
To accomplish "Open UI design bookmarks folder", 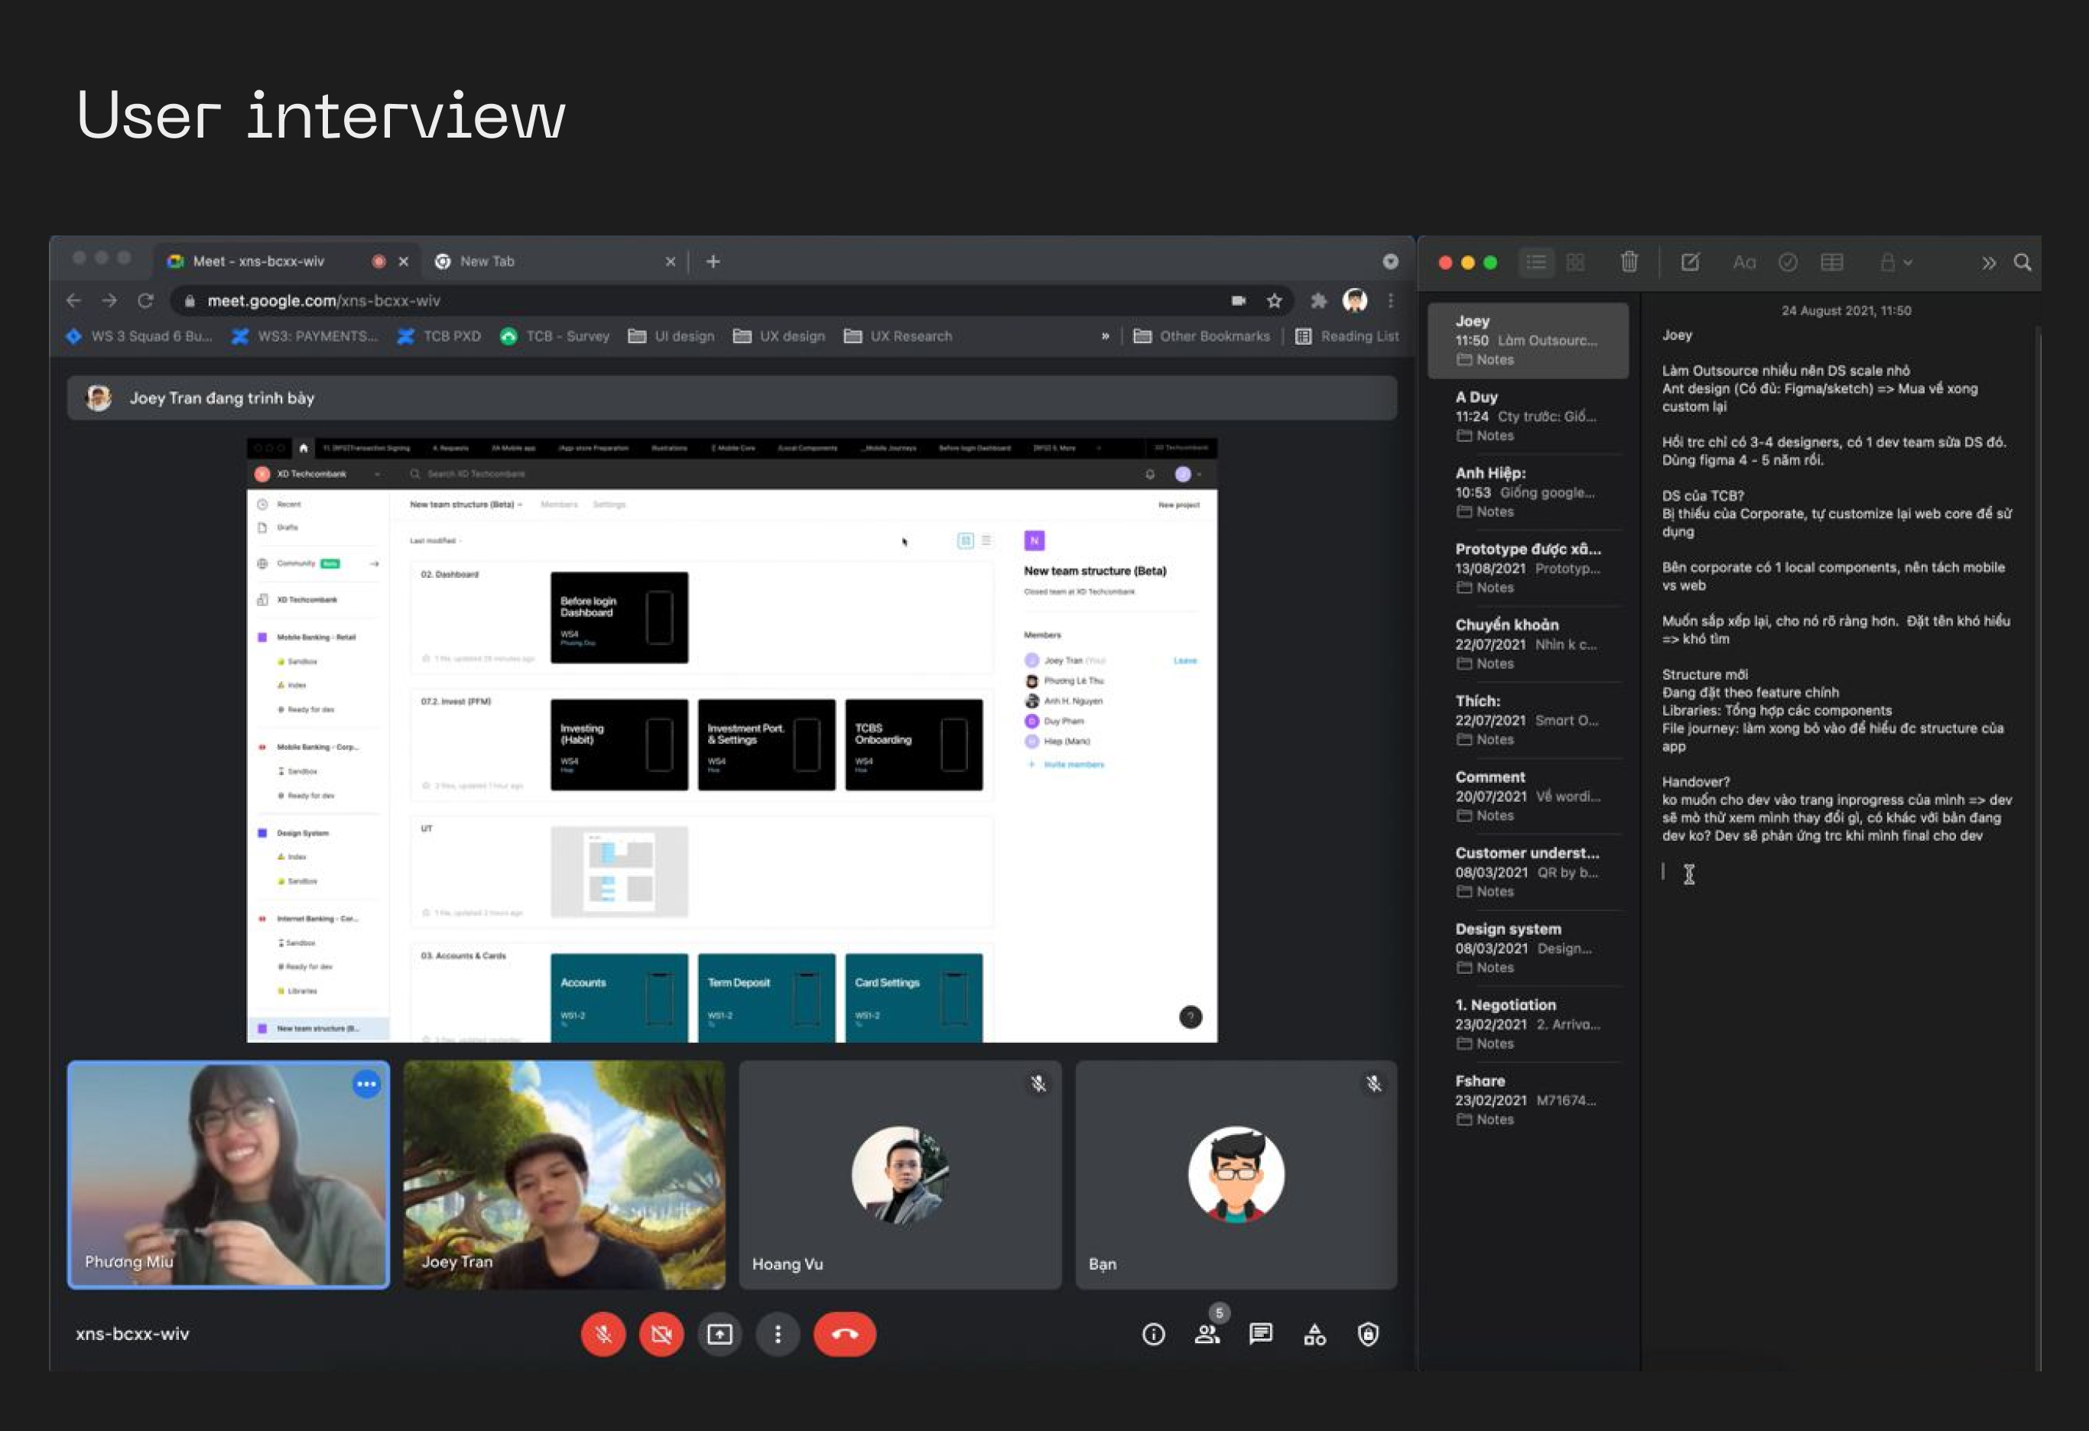I will [x=671, y=336].
